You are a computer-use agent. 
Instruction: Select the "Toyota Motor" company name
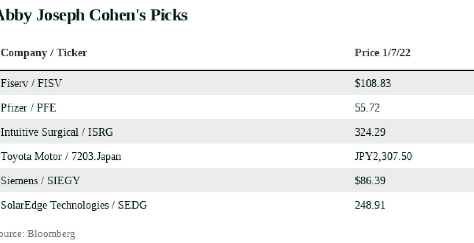coord(32,156)
